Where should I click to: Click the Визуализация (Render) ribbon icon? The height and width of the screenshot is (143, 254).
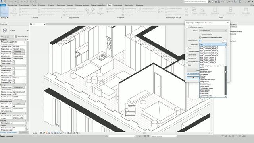pos(65,8)
